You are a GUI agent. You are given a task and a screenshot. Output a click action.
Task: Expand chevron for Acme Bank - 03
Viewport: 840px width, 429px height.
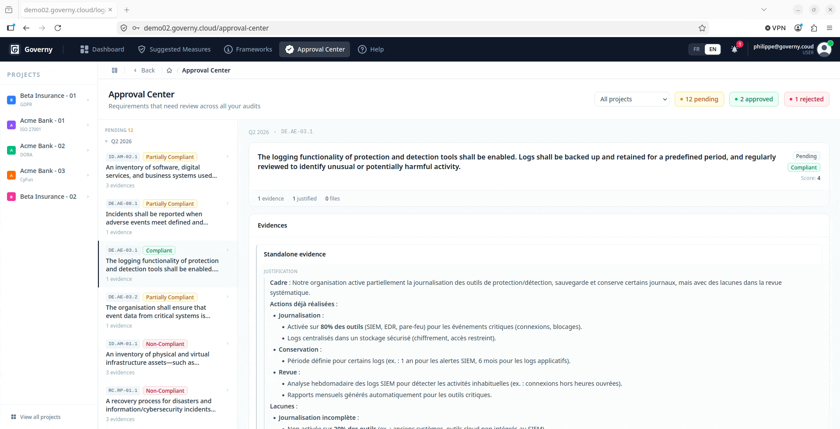tap(88, 175)
